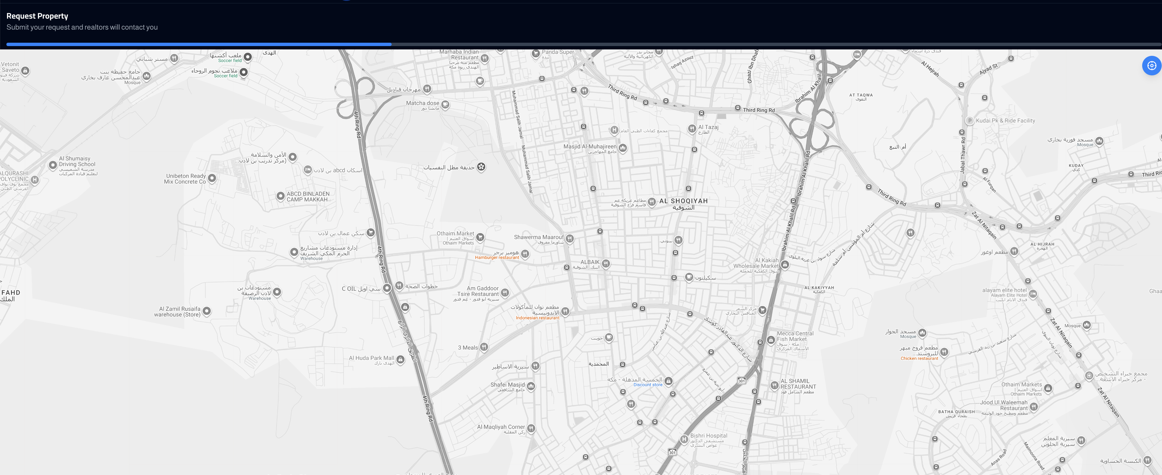Click the Unibeton Ready Mix Concrete marker
Viewport: 1162px width, 475px height.
tap(212, 178)
